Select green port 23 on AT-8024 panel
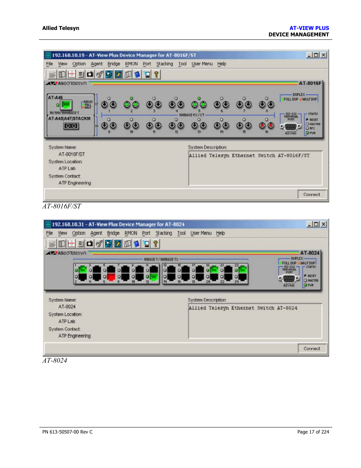The width and height of the screenshot is (361, 468). pyautogui.click(x=243, y=269)
